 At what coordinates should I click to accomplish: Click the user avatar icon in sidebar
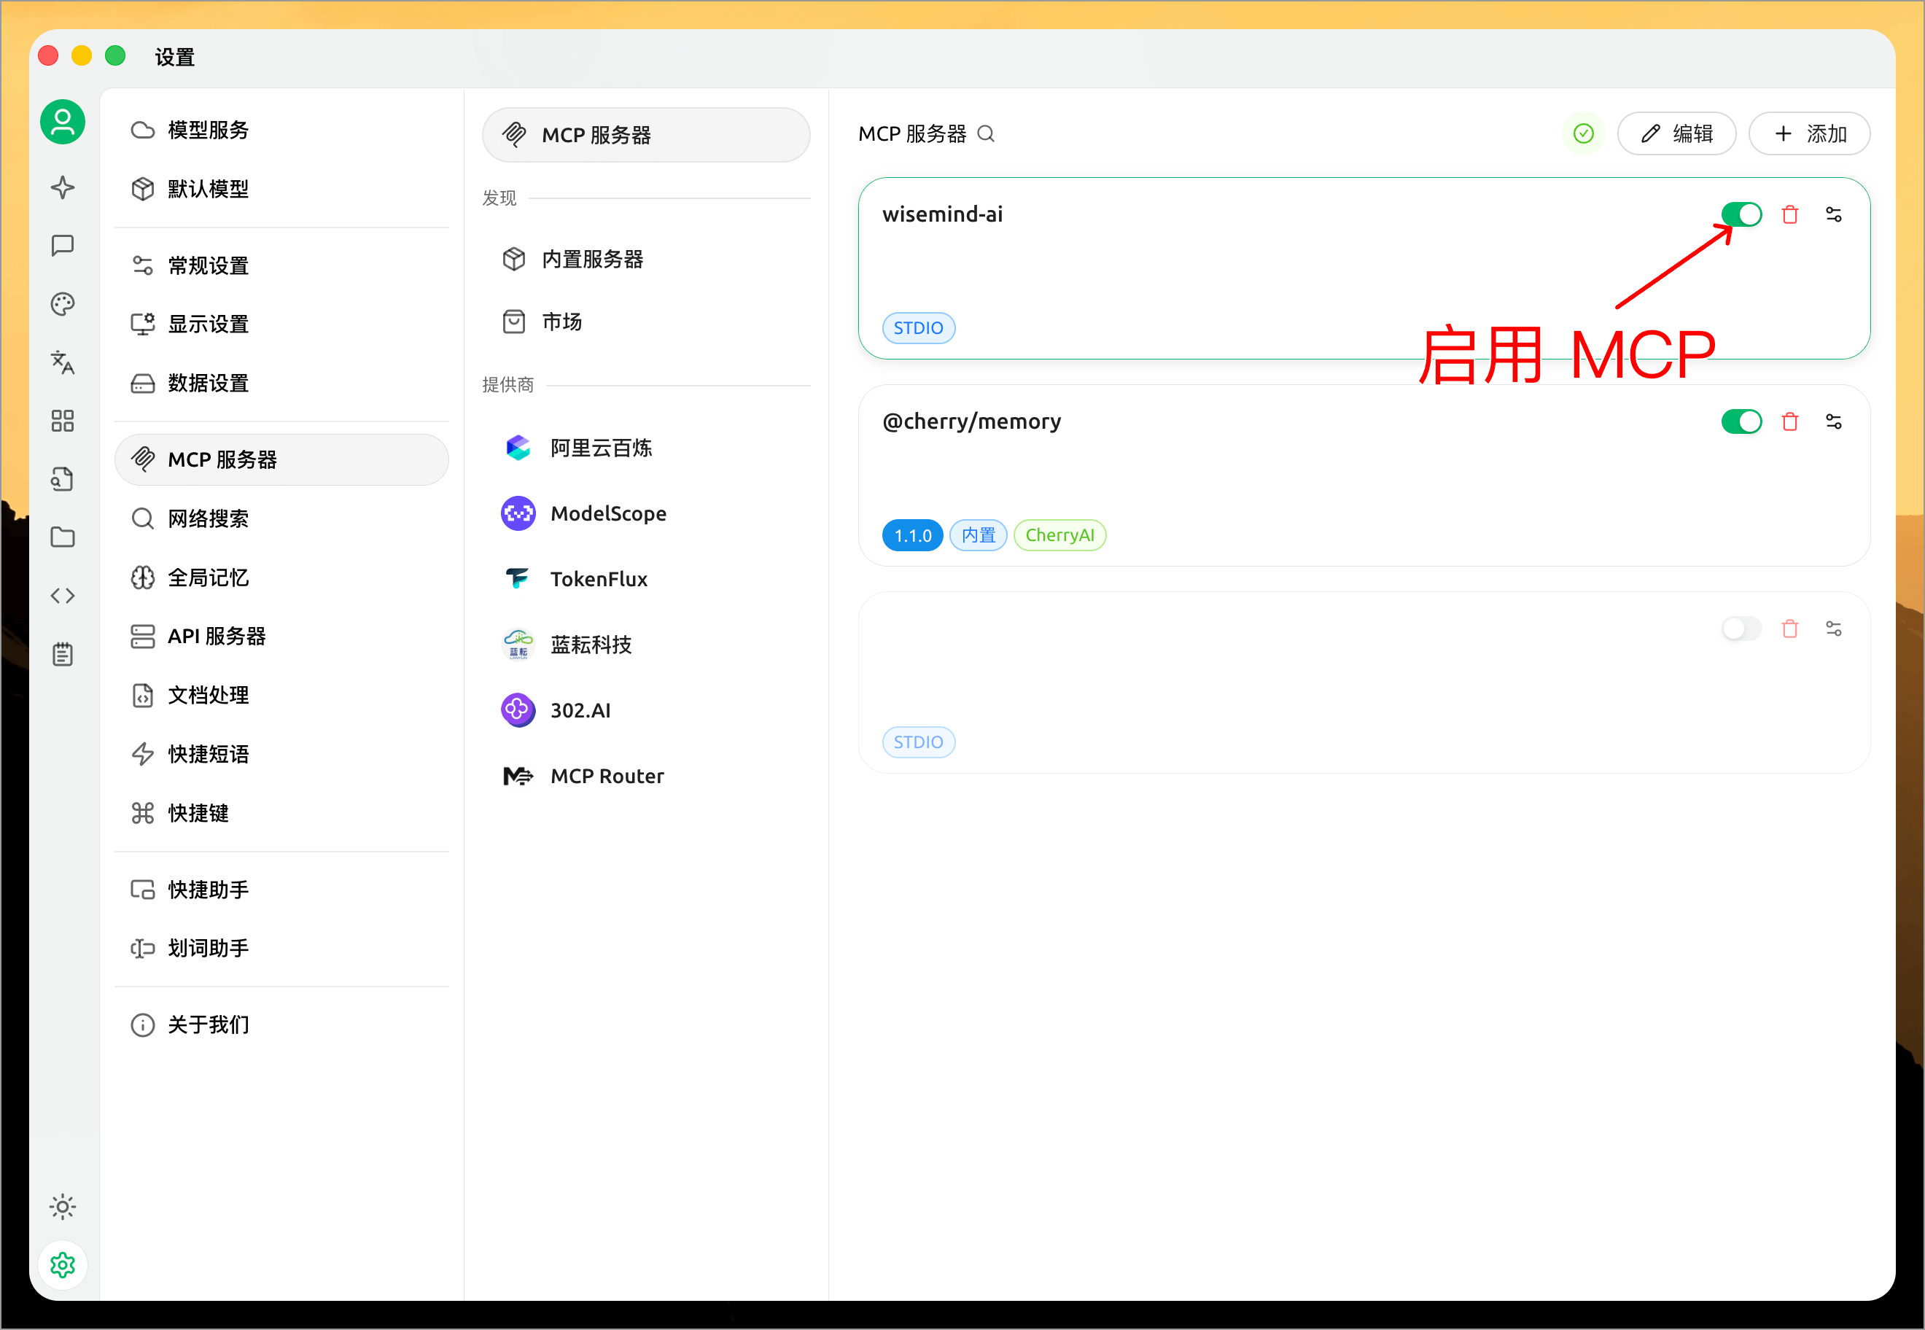coord(62,122)
